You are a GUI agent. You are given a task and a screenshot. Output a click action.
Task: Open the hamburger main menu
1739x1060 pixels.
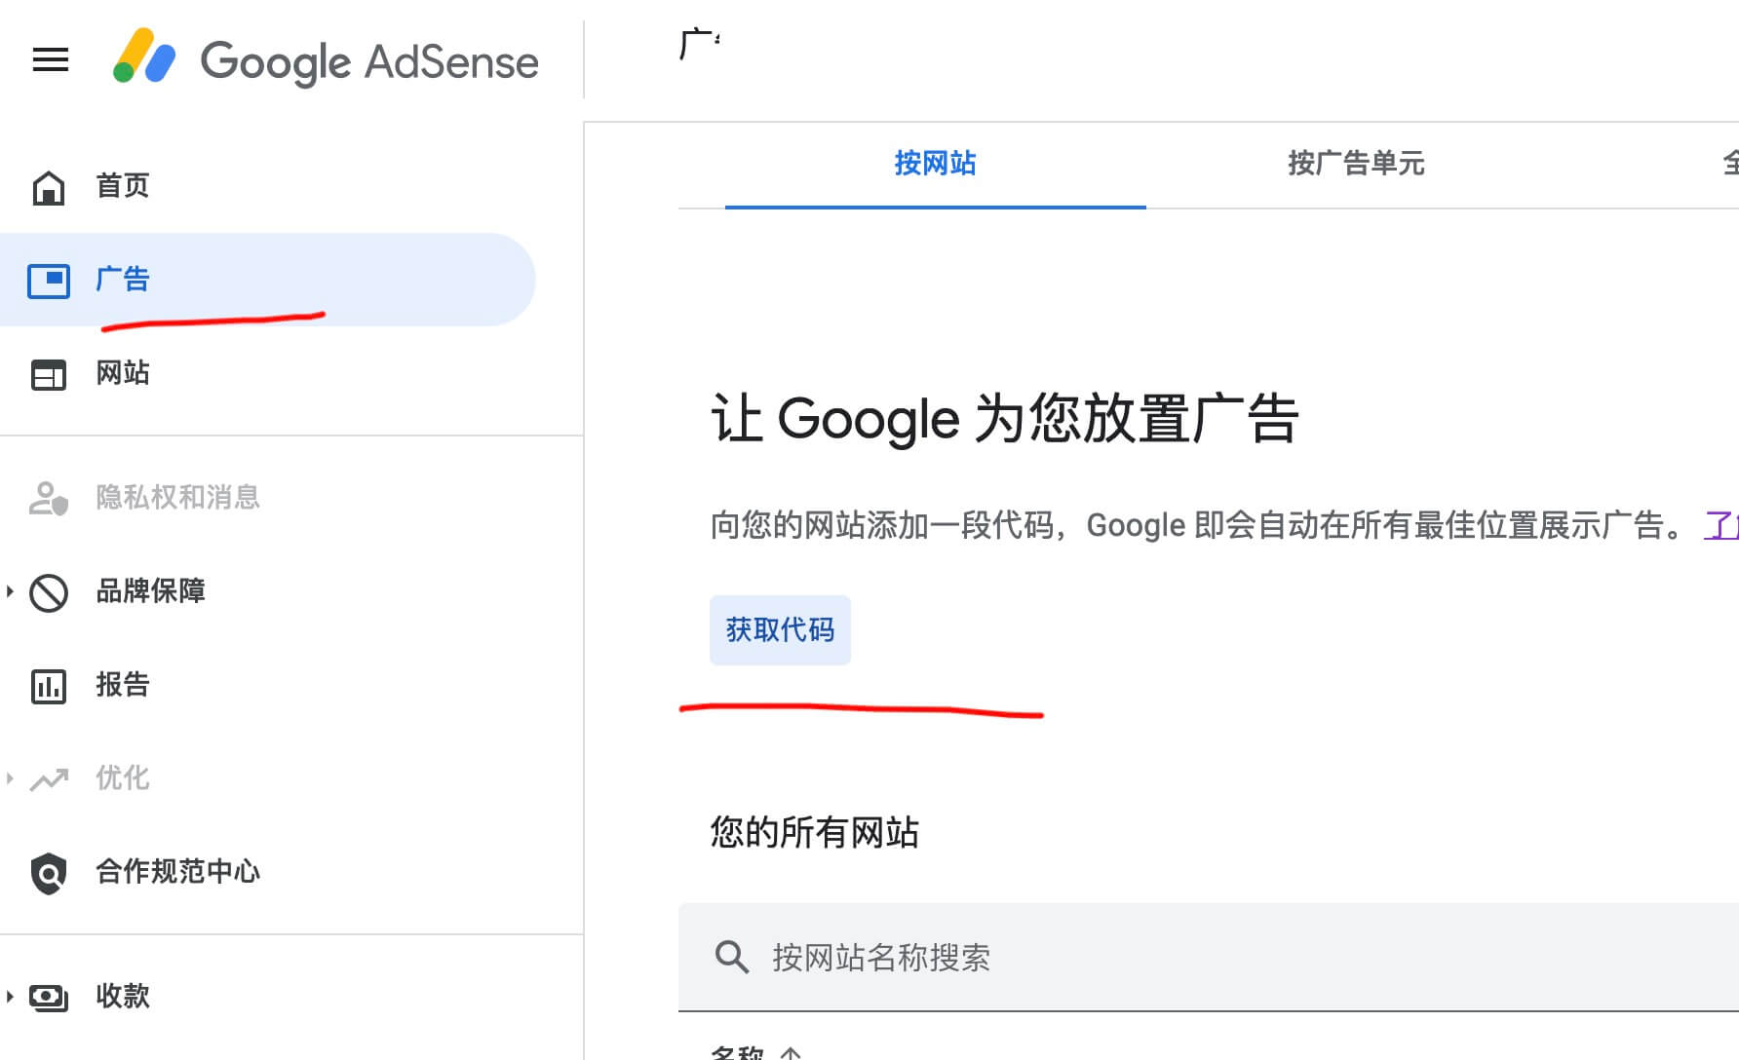tap(51, 60)
